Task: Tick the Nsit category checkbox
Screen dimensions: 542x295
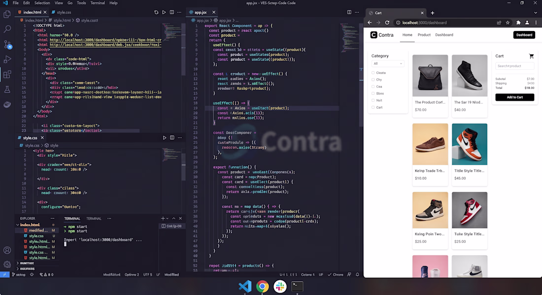Action: 373,100
